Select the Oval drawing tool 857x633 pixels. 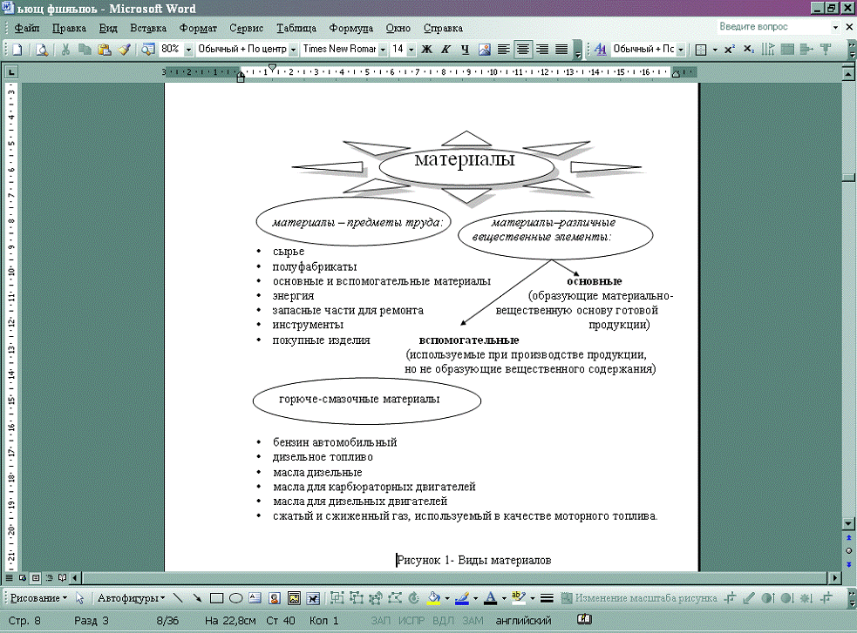click(235, 598)
